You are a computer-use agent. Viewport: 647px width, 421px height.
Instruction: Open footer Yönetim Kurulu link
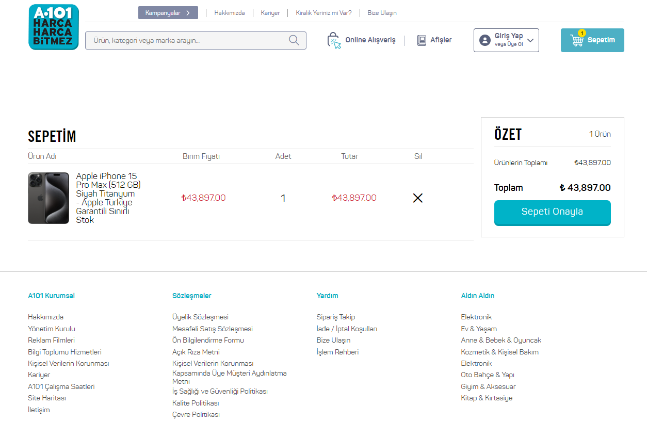pyautogui.click(x=52, y=329)
